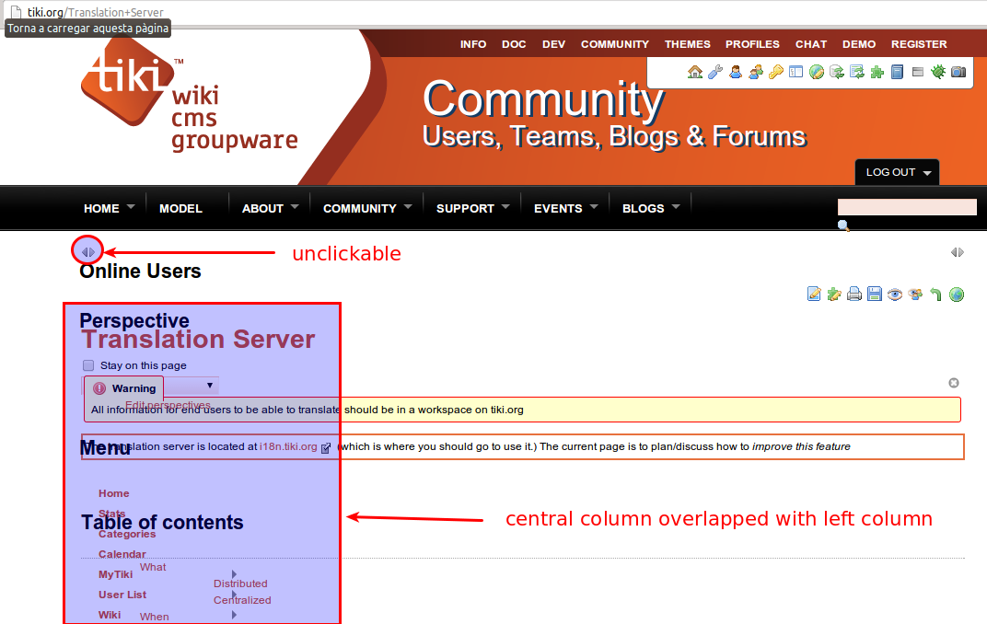Click the blue book icon
Viewport: 987px width, 624px height.
pyautogui.click(x=898, y=73)
